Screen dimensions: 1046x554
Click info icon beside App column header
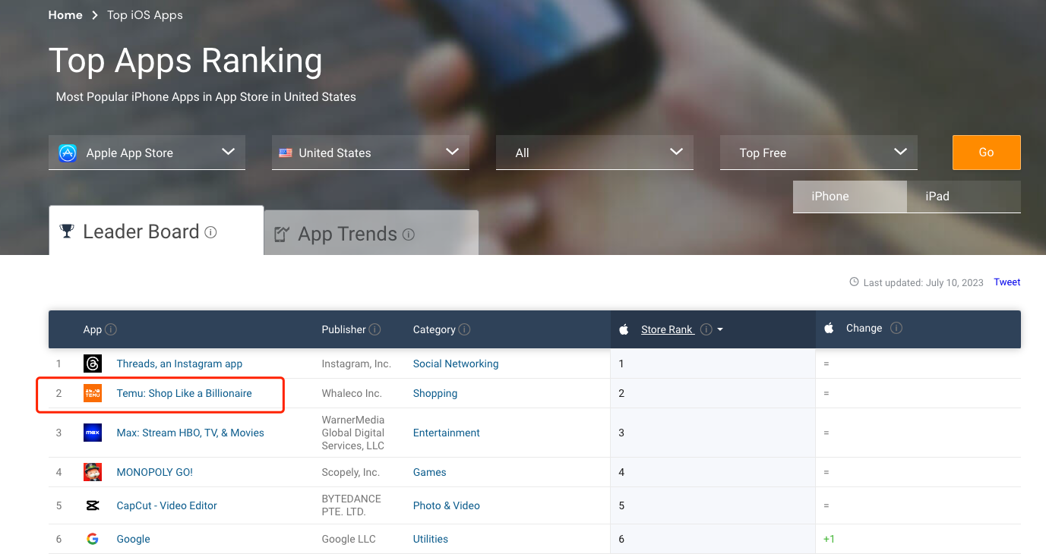click(x=111, y=329)
